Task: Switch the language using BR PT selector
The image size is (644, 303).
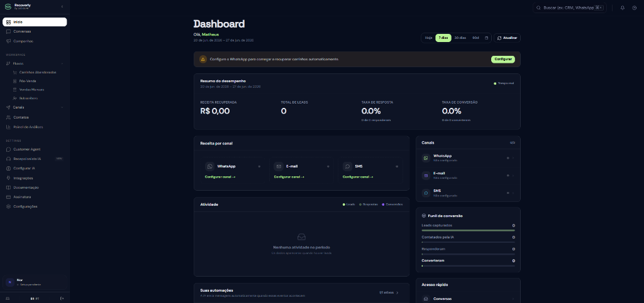Action: click(x=35, y=299)
